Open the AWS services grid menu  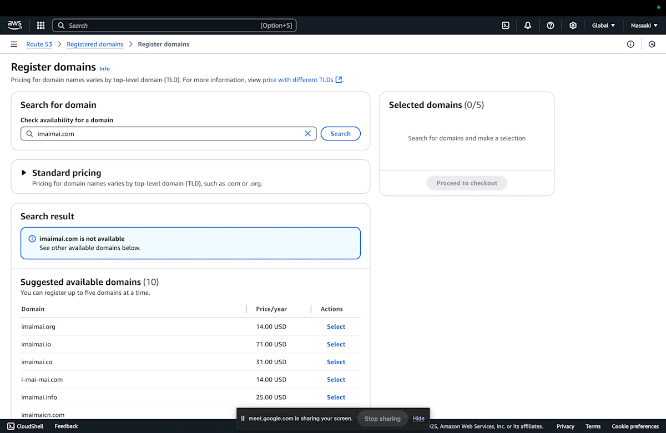[41, 26]
